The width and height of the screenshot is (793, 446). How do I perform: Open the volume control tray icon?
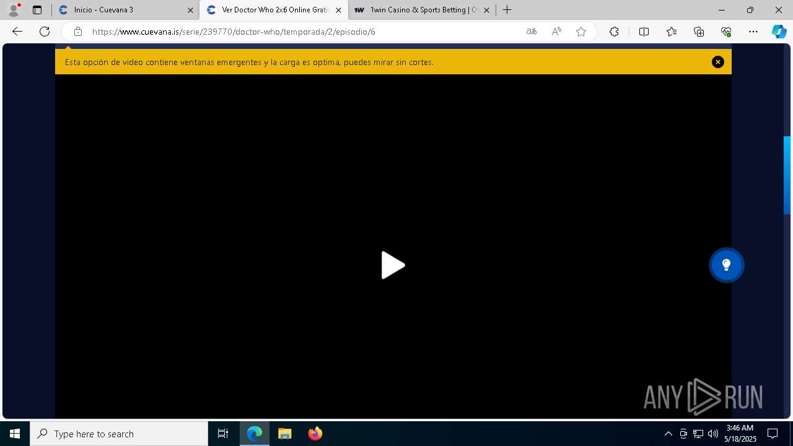(713, 434)
